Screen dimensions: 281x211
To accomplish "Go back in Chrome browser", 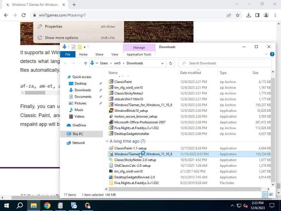I will (6, 15).
